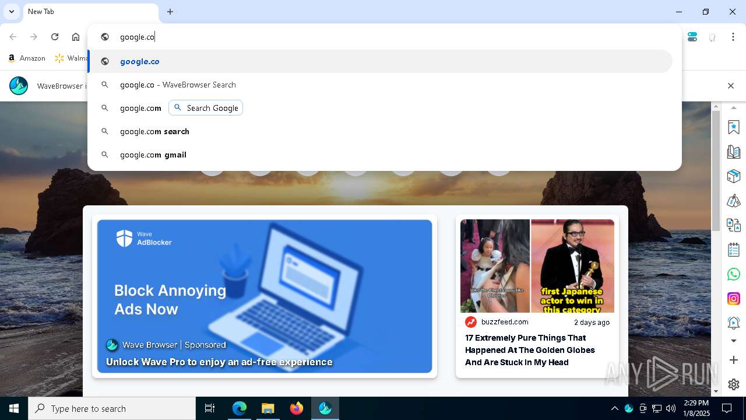The height and width of the screenshot is (420, 746).
Task: Select the google.com gmail suggestion
Action: pos(381,155)
